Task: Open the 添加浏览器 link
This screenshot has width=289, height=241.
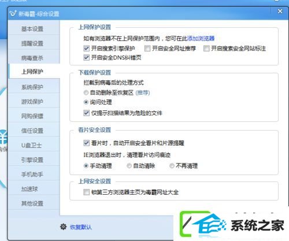Action: (x=201, y=39)
